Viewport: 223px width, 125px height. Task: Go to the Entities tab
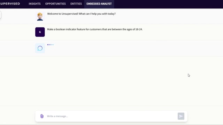coord(76,4)
